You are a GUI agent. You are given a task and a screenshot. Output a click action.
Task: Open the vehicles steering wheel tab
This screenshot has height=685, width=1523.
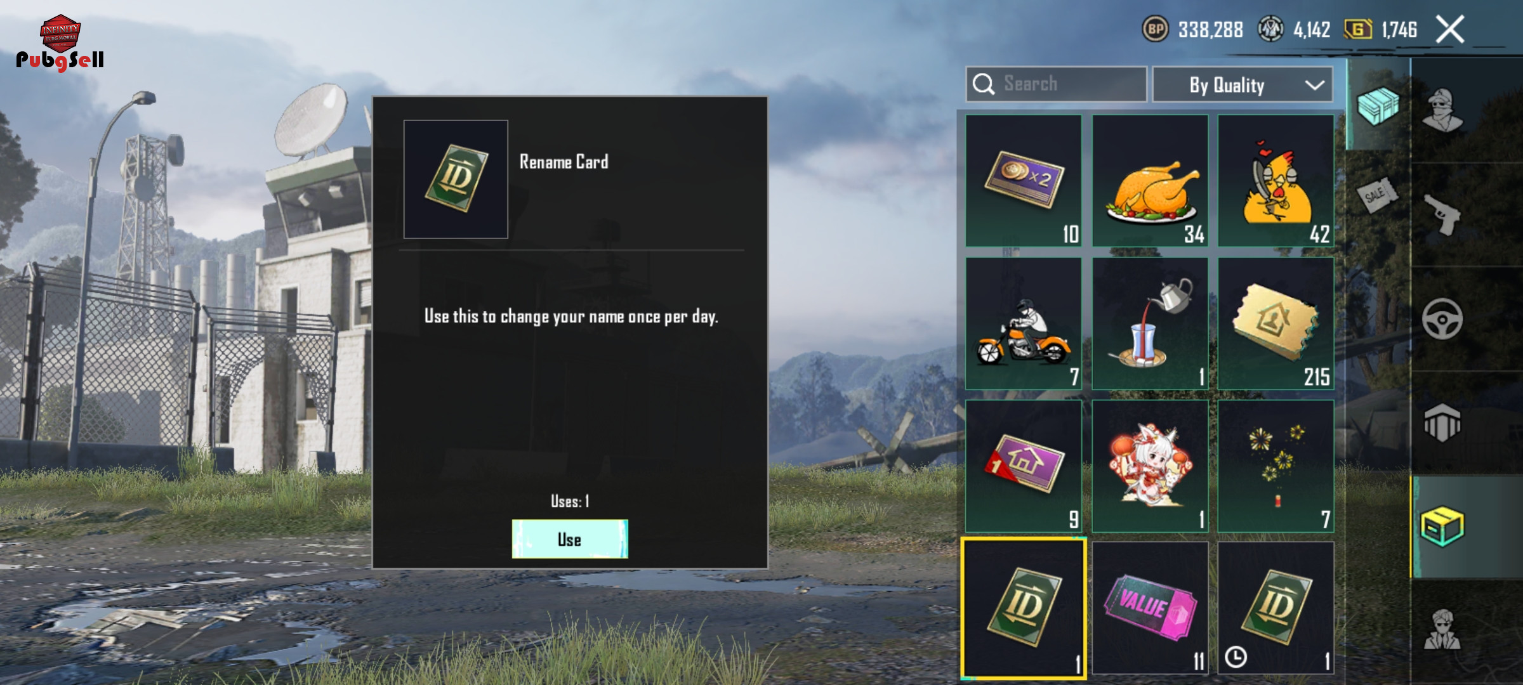[x=1442, y=318]
